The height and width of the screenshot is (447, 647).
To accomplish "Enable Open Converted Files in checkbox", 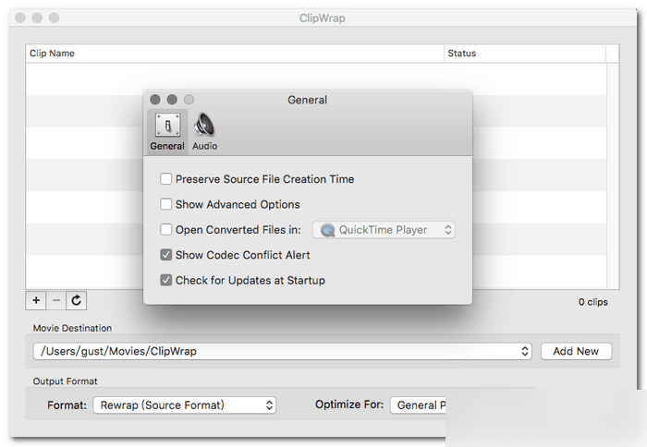I will pyautogui.click(x=166, y=230).
